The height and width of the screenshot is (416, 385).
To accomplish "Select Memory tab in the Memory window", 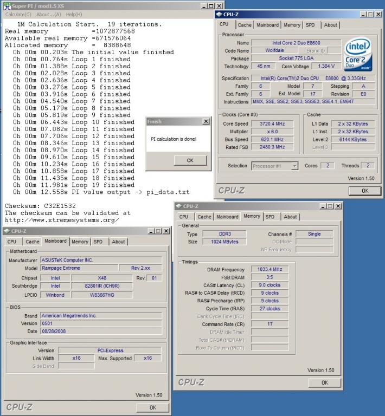I will [x=252, y=216].
